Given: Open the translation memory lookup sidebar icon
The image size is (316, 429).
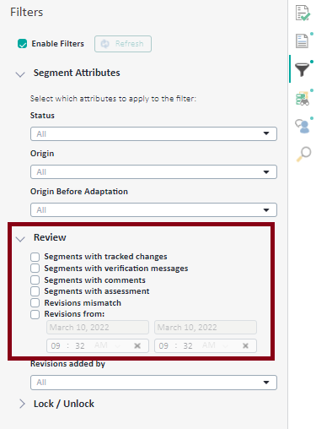Looking at the screenshot, I should pyautogui.click(x=303, y=99).
